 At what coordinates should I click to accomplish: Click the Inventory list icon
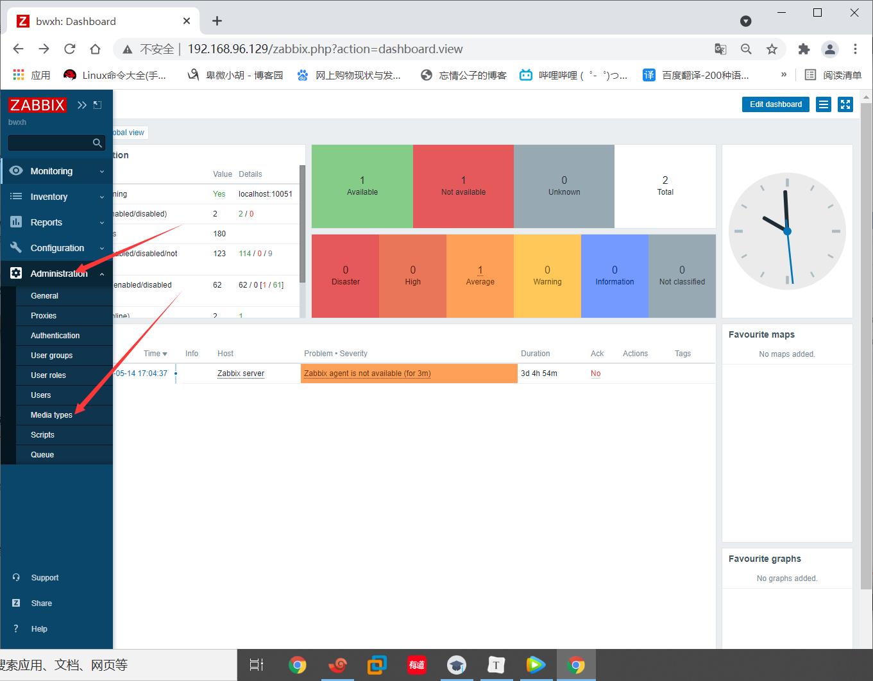tap(16, 197)
